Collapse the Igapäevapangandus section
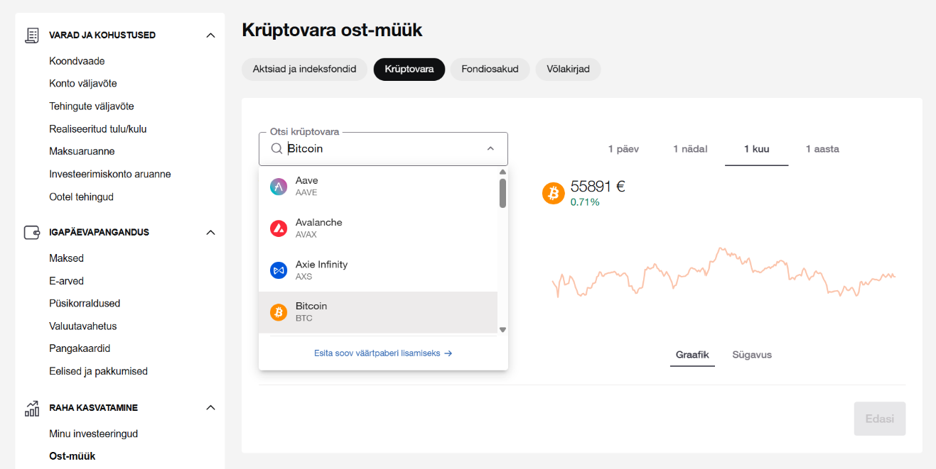 [210, 232]
